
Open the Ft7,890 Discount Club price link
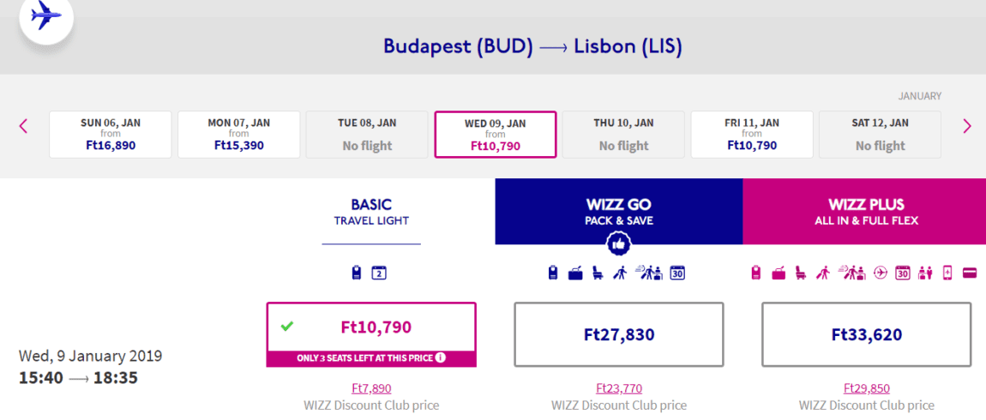(x=371, y=388)
